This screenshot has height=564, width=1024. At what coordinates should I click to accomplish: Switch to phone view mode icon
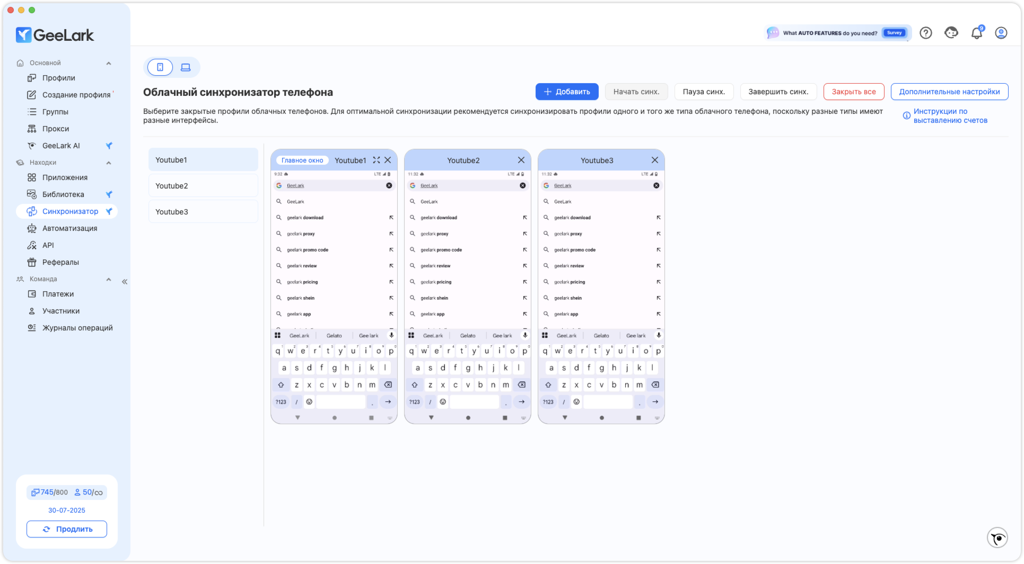[160, 67]
